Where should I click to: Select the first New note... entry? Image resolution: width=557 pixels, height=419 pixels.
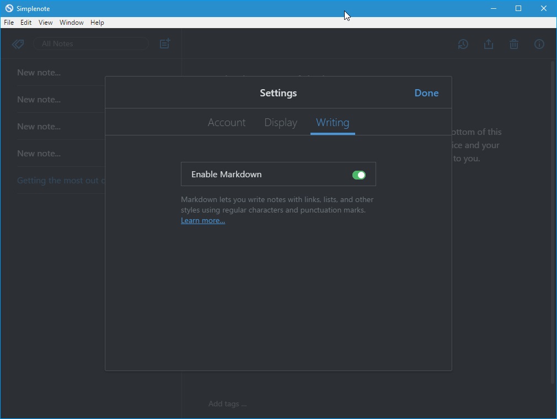click(x=61, y=72)
